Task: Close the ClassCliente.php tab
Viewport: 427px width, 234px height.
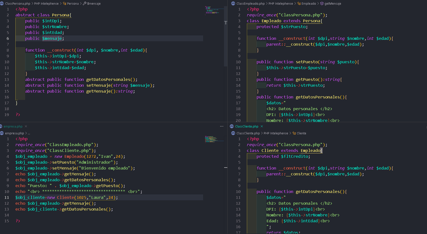Action: (262, 126)
